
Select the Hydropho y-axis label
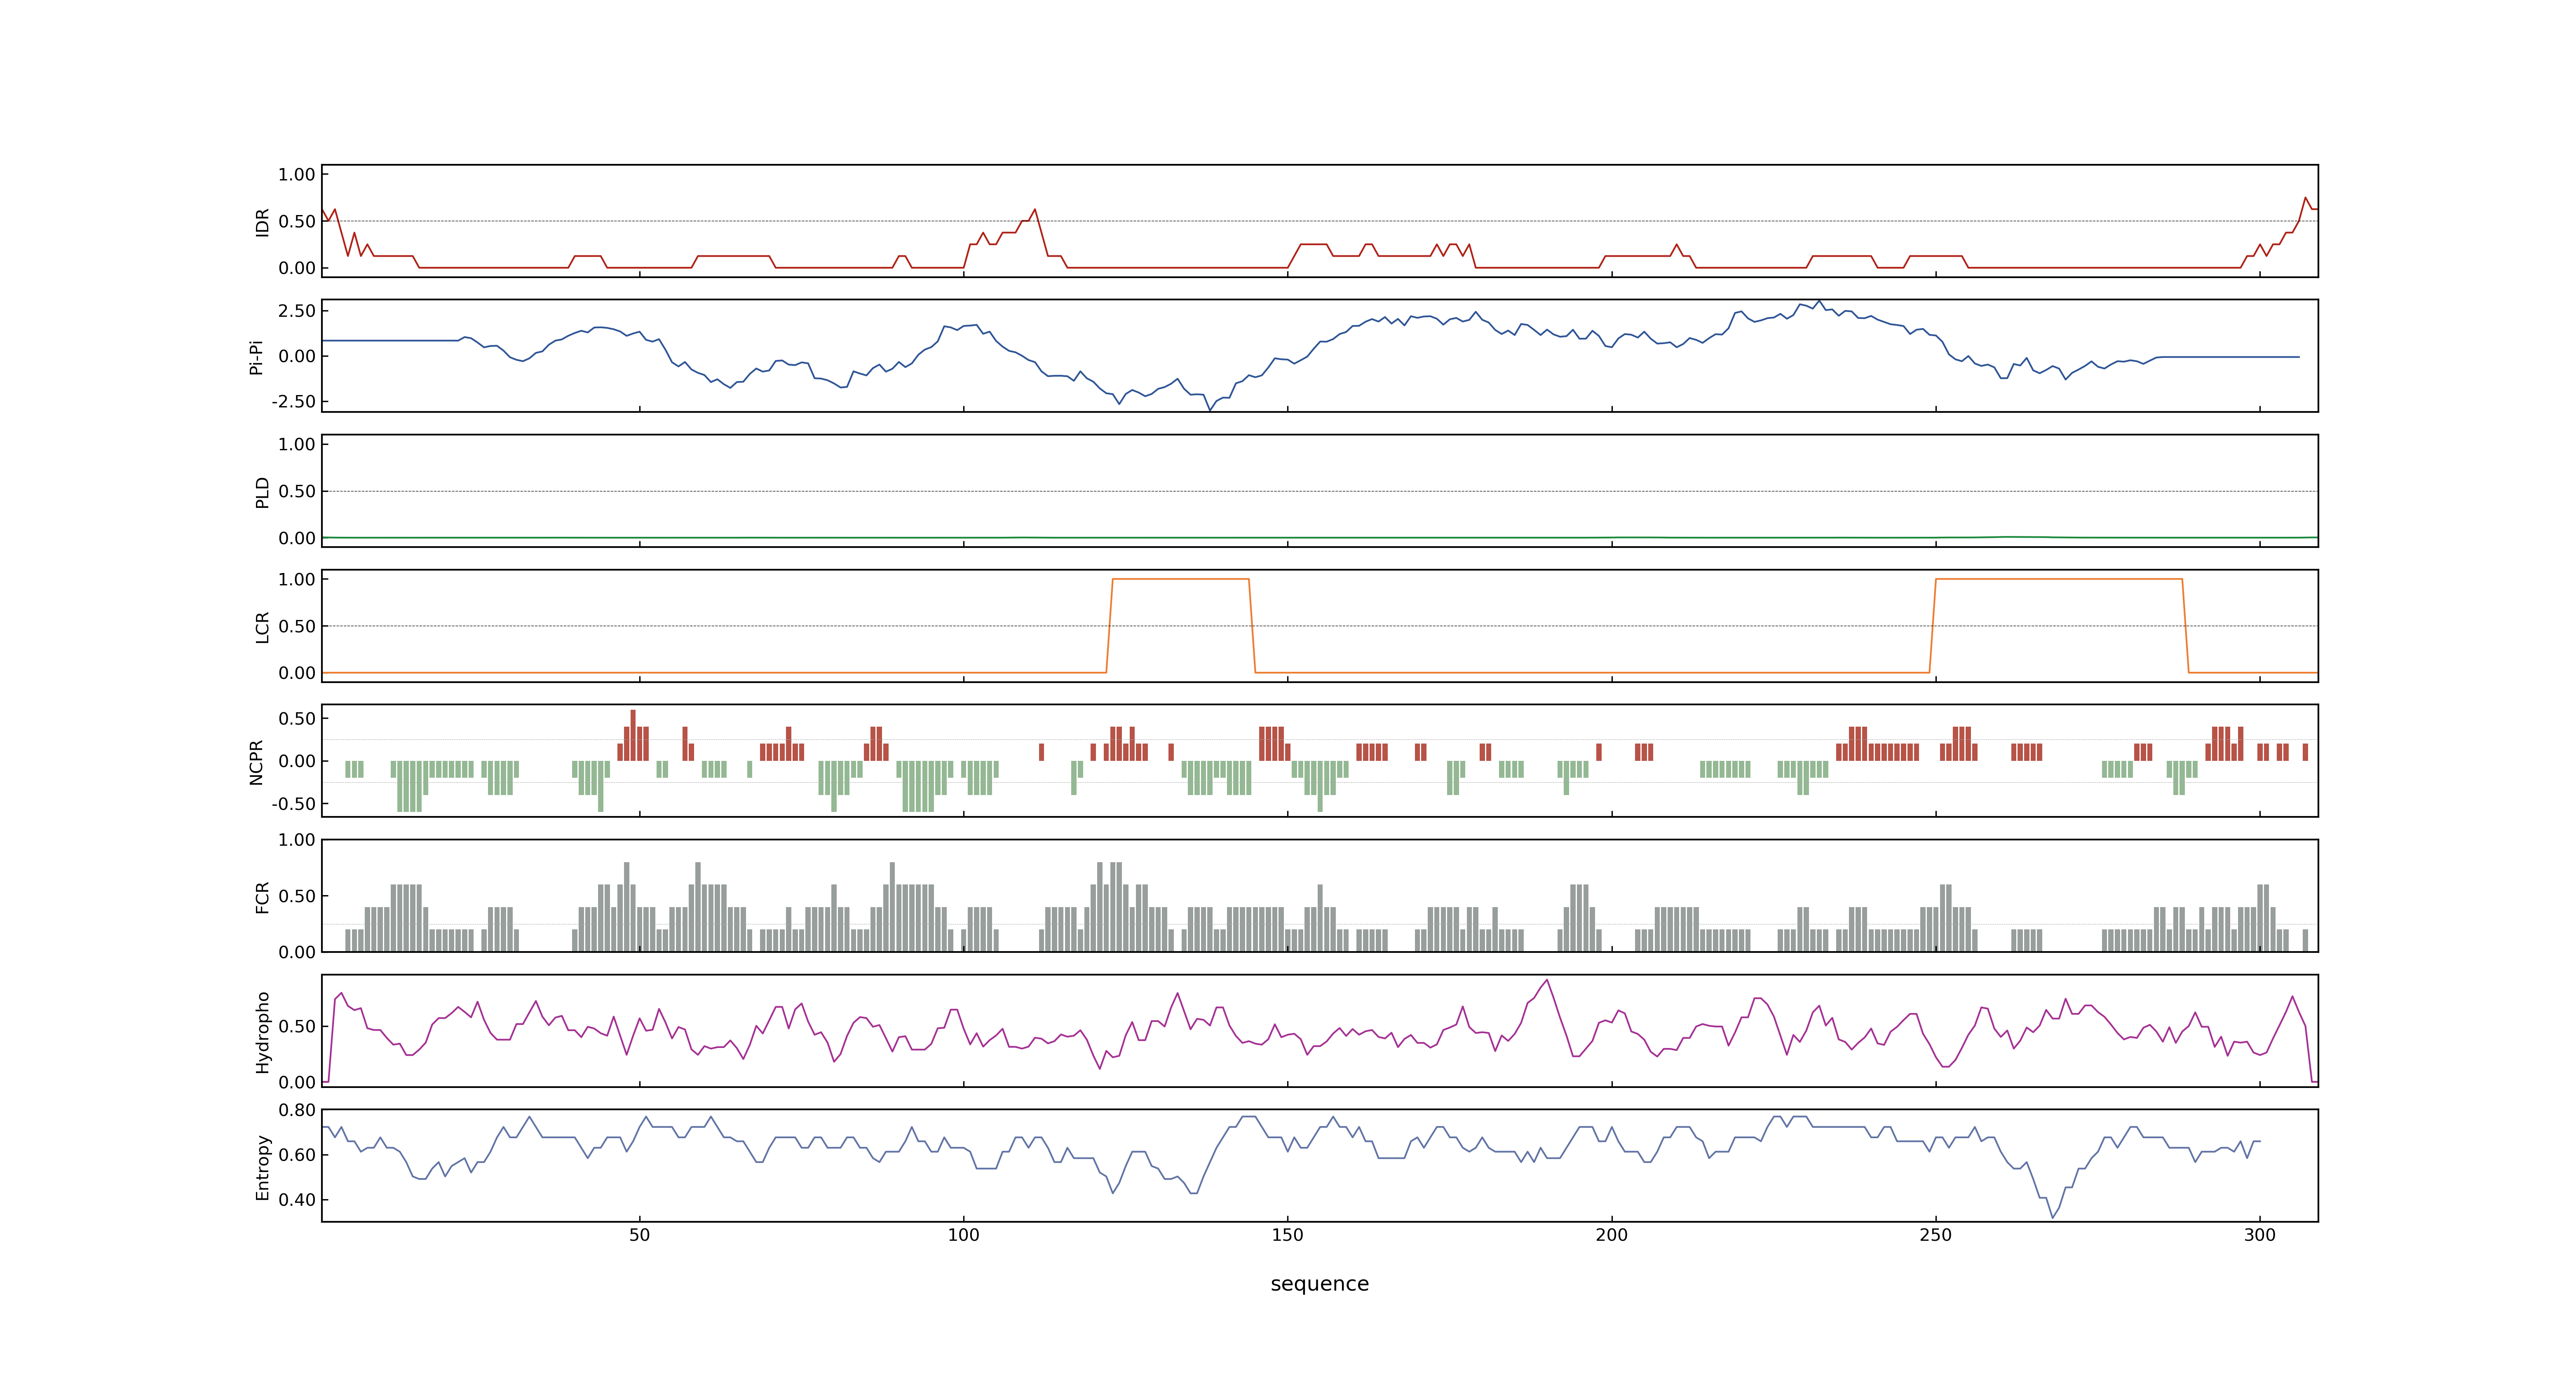pos(263,1032)
